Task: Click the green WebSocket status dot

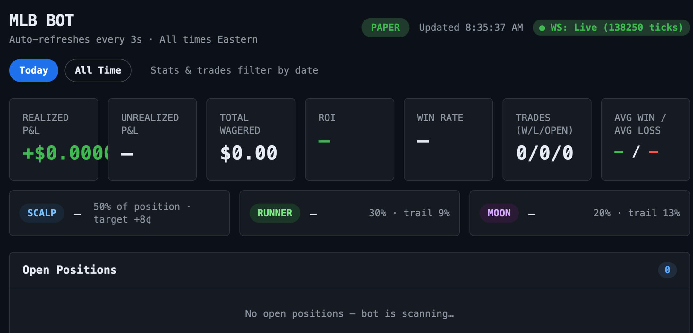Action: 542,28
